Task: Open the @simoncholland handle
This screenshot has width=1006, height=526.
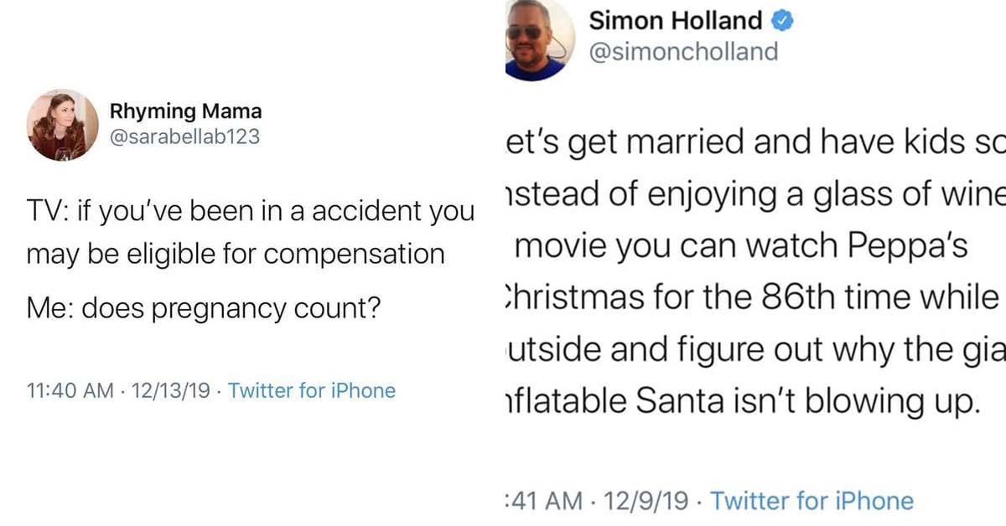Action: [684, 52]
